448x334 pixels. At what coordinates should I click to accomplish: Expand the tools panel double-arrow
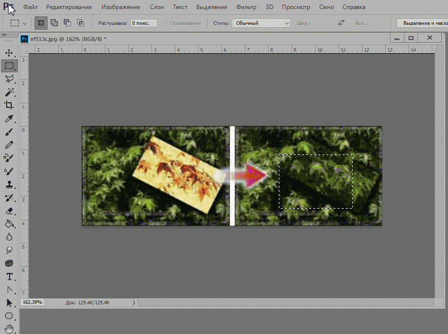(x=4, y=35)
